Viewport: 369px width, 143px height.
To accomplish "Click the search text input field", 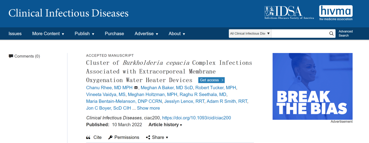I will click(300, 34).
